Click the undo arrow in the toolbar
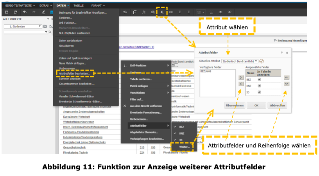 point(25,12)
